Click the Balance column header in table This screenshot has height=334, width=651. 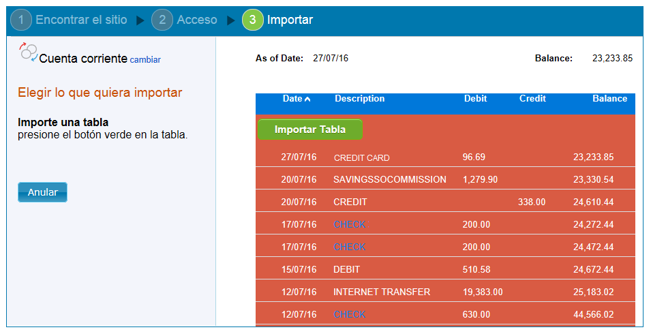point(609,99)
